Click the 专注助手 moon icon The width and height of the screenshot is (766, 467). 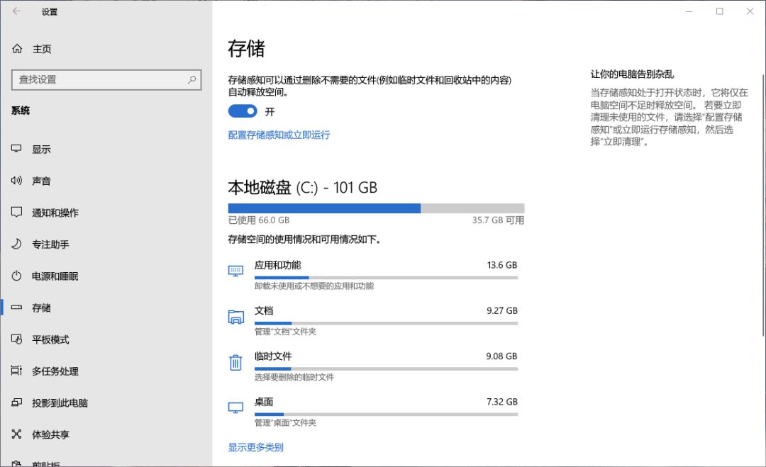[x=17, y=244]
